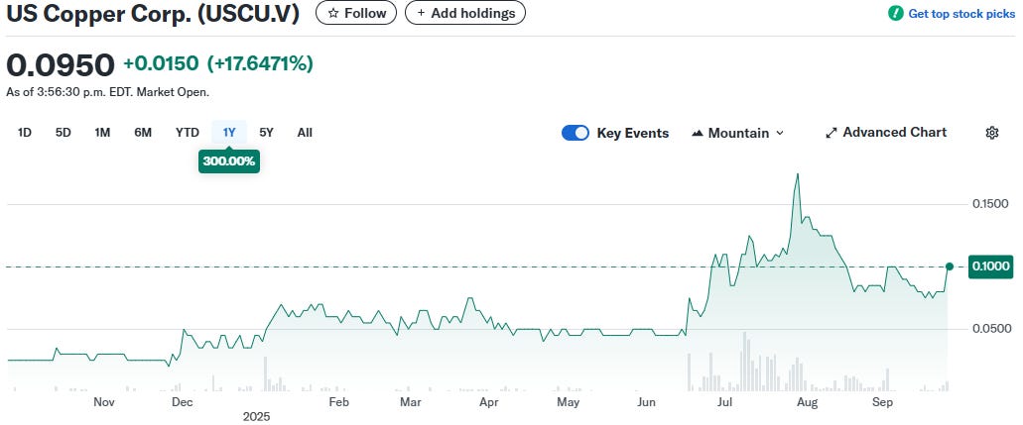Select the 1Y time range tab
Image resolution: width=1023 pixels, height=425 pixels.
tap(229, 133)
